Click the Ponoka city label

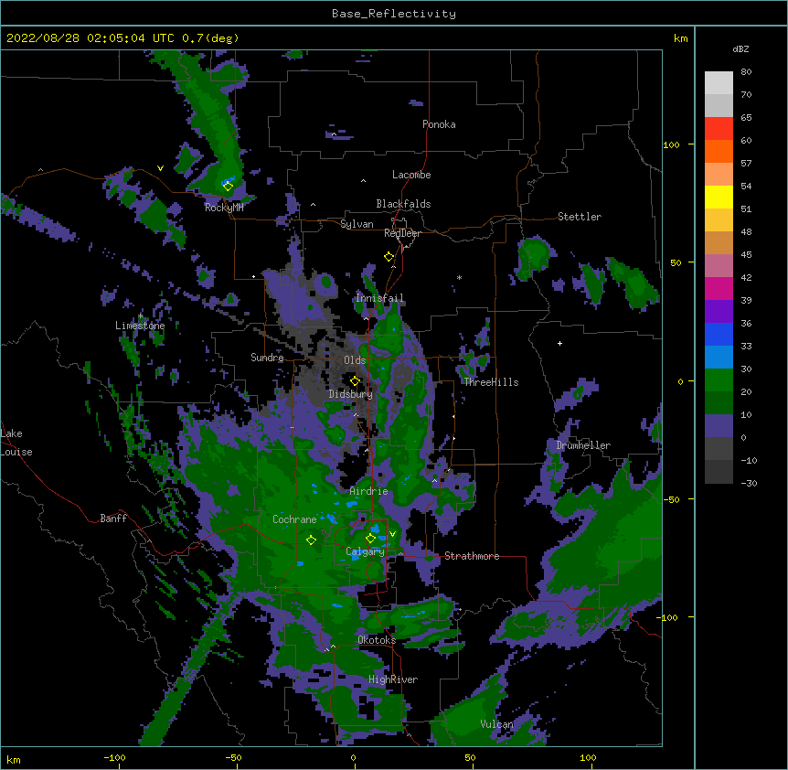click(x=439, y=124)
